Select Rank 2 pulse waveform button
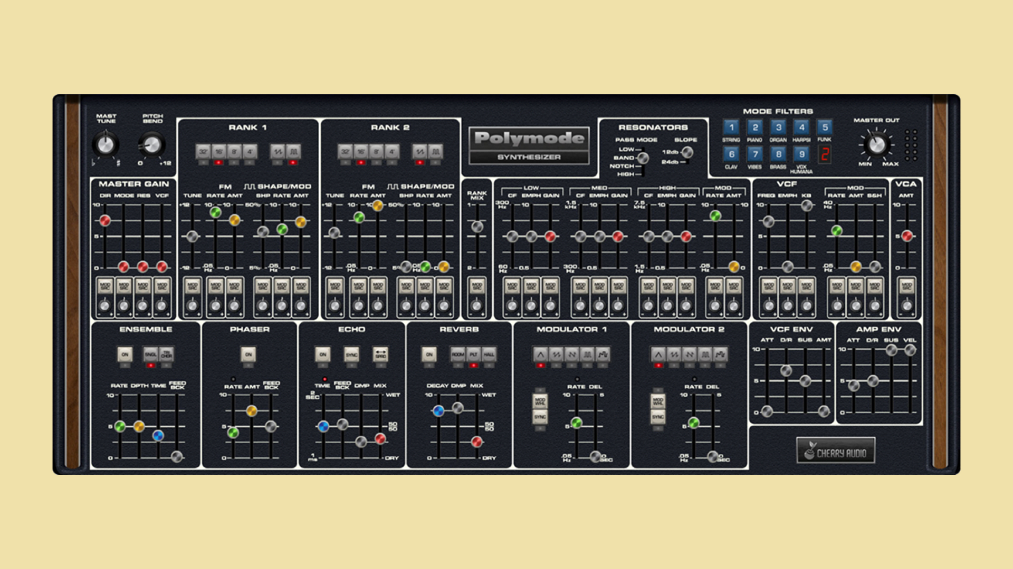 point(435,152)
